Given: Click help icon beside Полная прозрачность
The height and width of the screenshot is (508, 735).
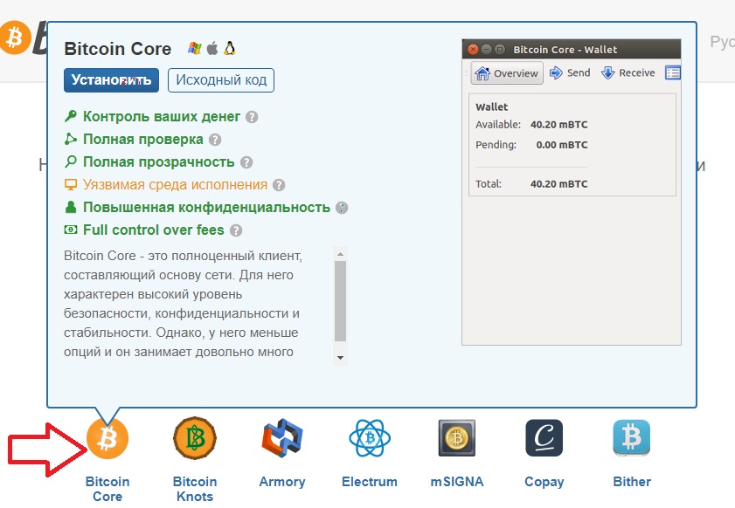Looking at the screenshot, I should (246, 162).
